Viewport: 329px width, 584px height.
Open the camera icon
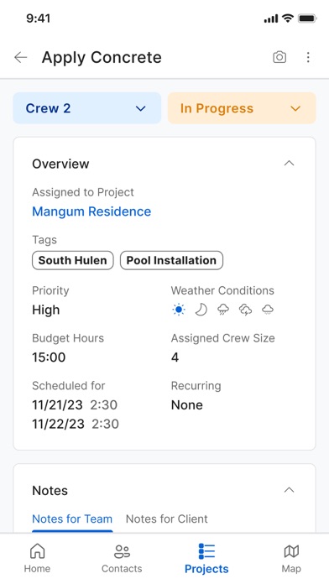click(x=279, y=57)
